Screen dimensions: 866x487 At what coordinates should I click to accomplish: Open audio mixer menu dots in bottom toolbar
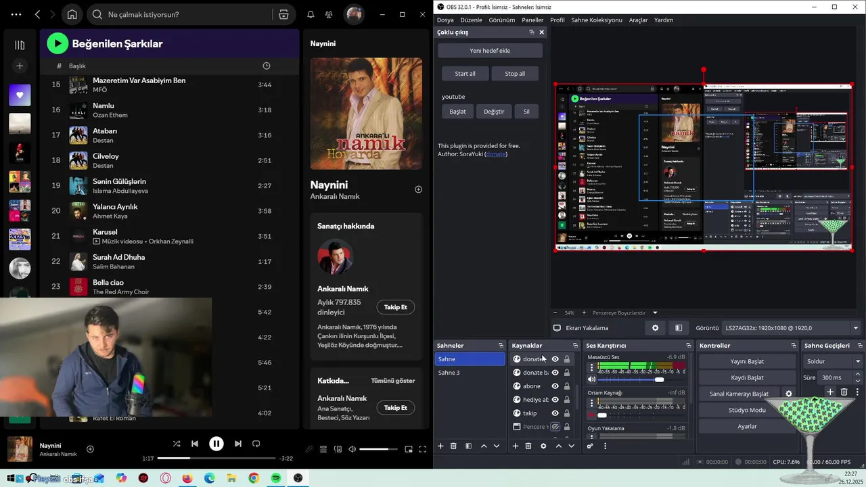point(605,446)
